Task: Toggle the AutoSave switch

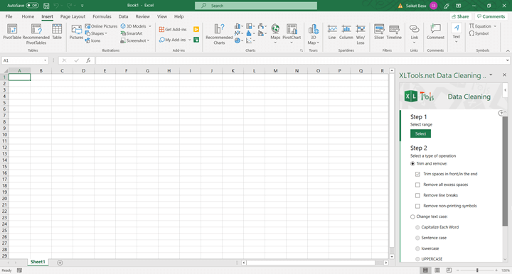Action: (x=32, y=6)
